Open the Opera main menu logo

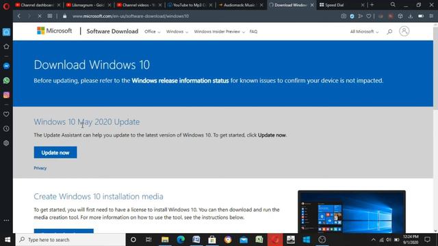point(6,6)
